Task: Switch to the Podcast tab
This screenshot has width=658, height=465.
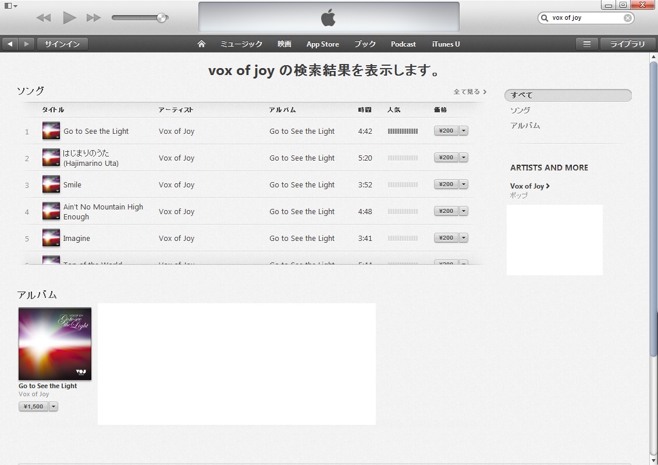Action: [x=403, y=44]
